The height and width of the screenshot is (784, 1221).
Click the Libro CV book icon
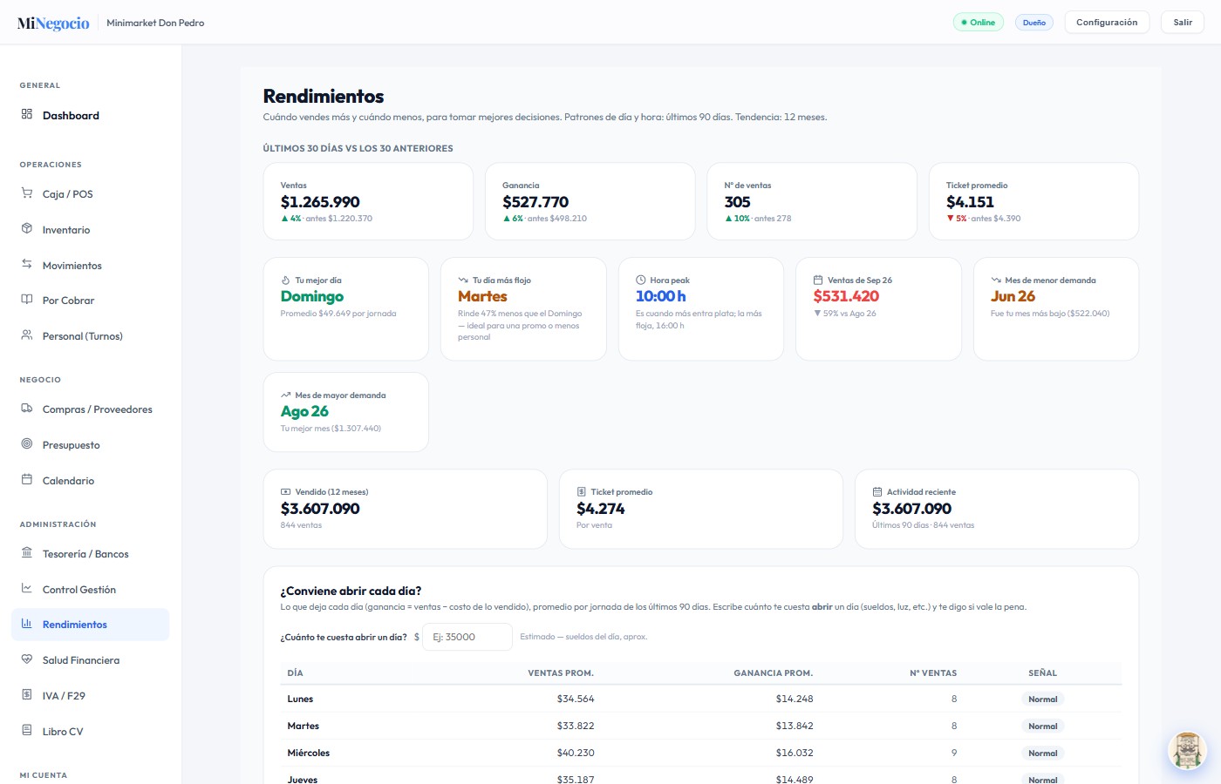coord(27,730)
